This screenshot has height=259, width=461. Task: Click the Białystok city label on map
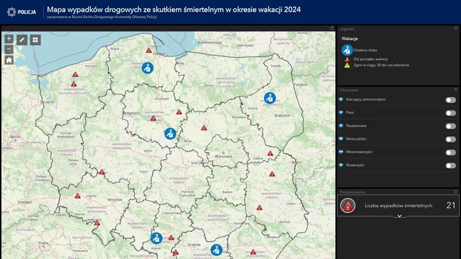coord(282,115)
